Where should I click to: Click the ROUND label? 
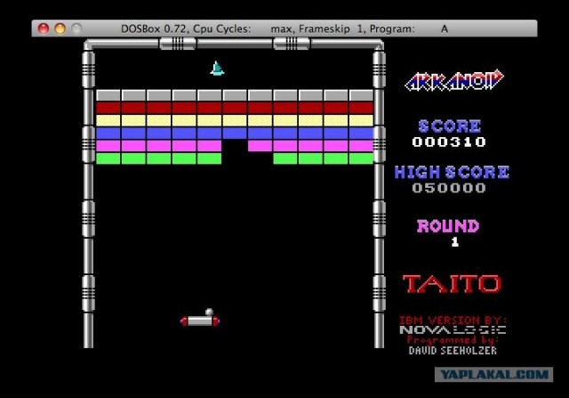pyautogui.click(x=448, y=226)
